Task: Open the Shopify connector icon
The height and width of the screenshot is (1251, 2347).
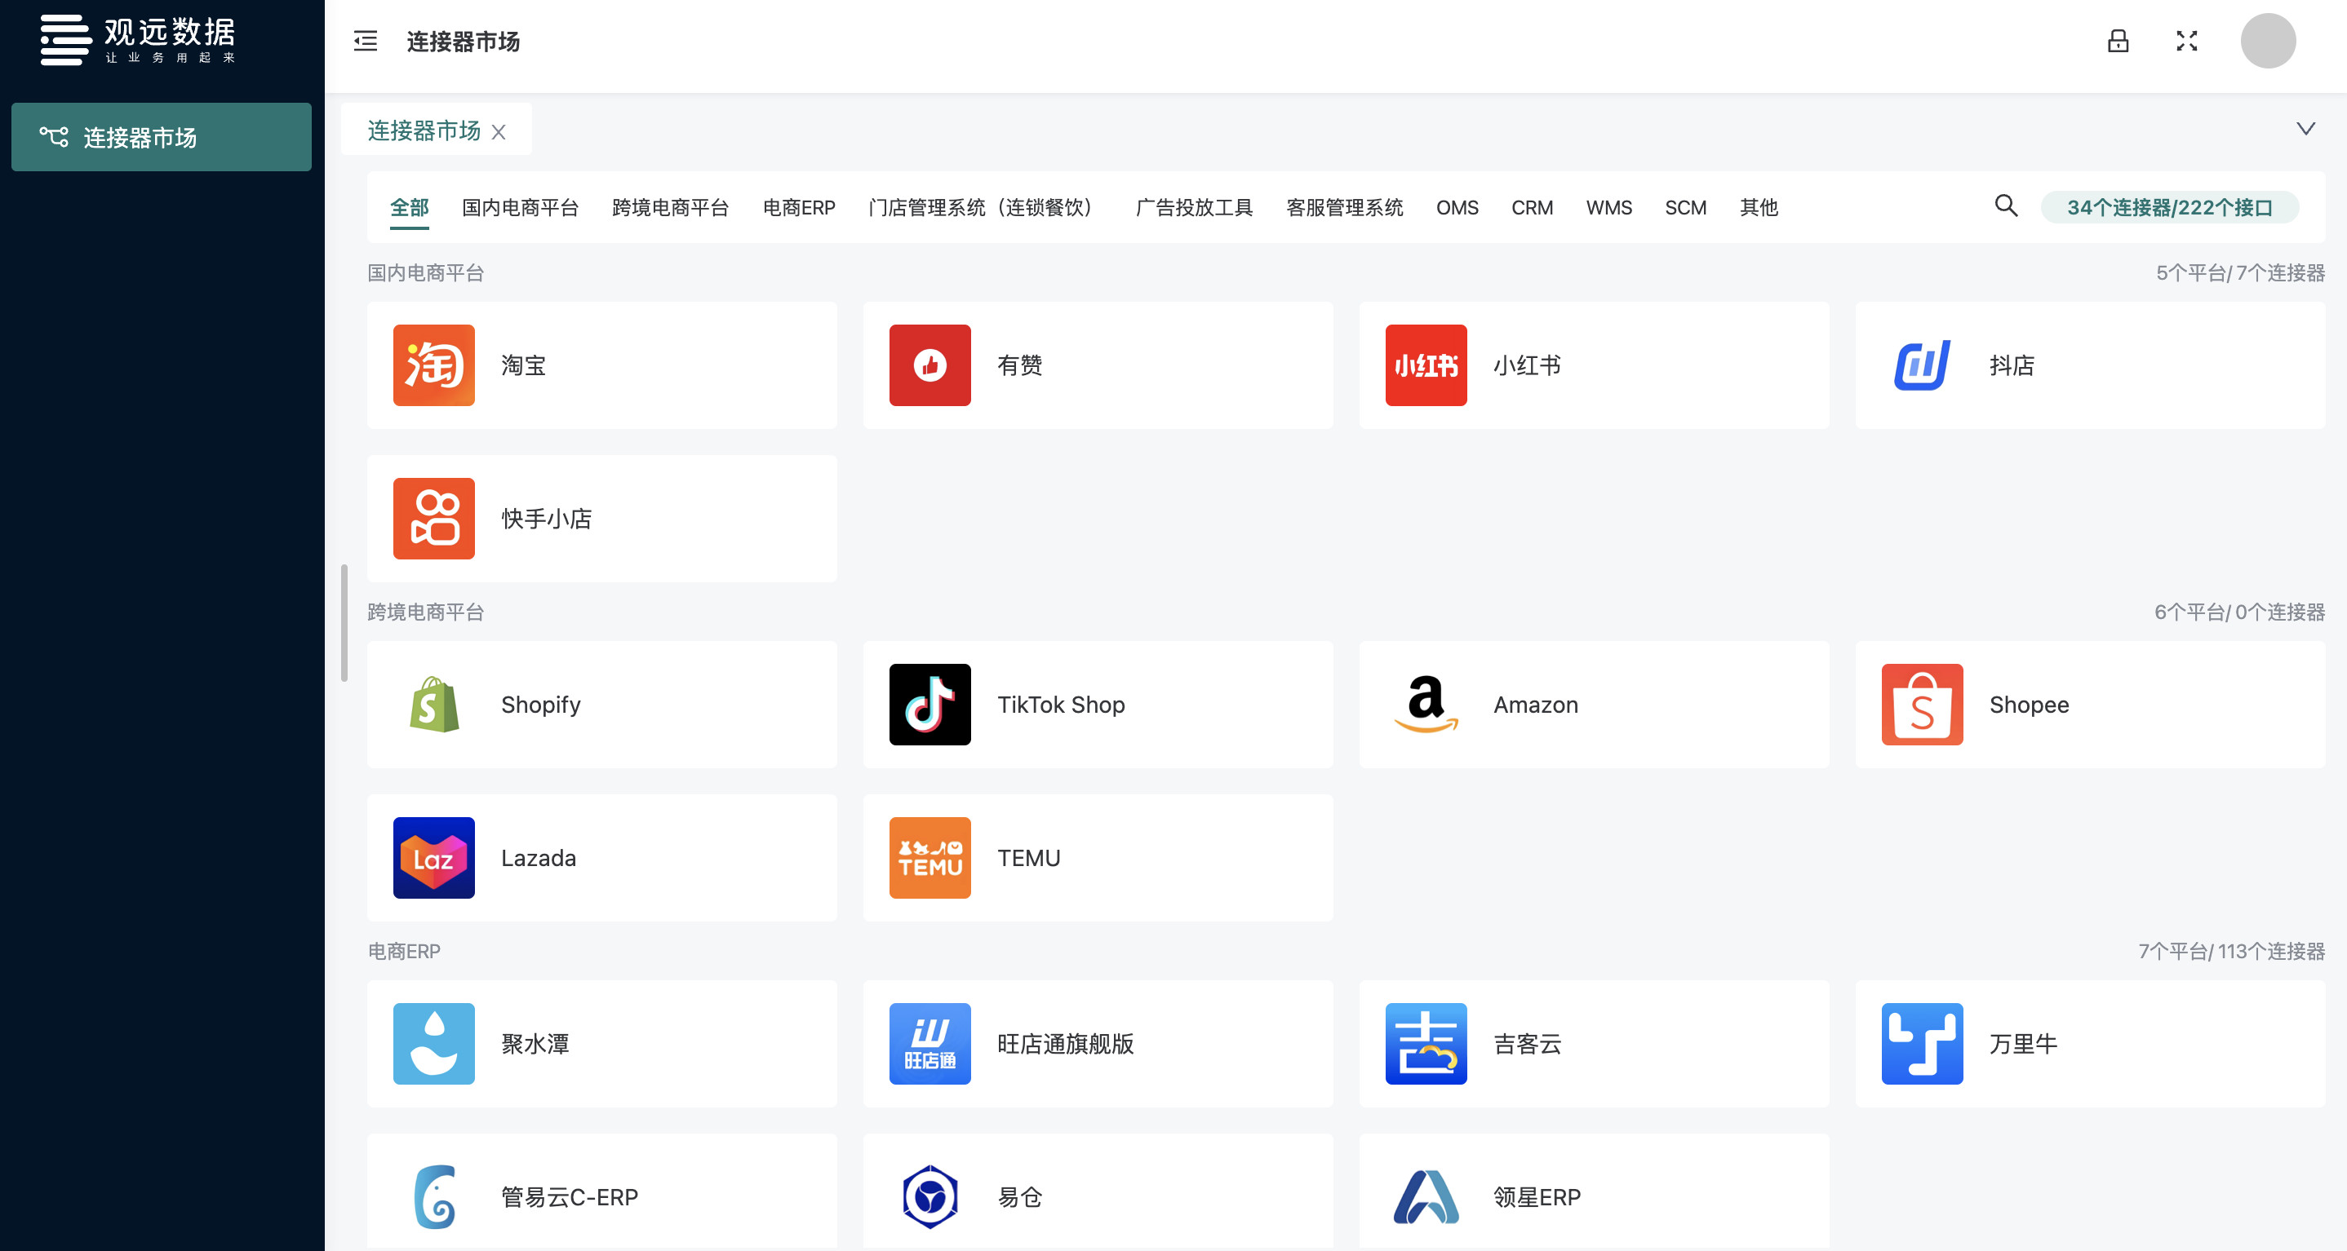Action: 433,705
